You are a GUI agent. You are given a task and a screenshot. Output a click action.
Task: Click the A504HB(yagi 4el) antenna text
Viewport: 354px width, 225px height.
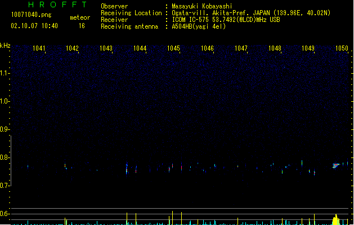[199, 26]
